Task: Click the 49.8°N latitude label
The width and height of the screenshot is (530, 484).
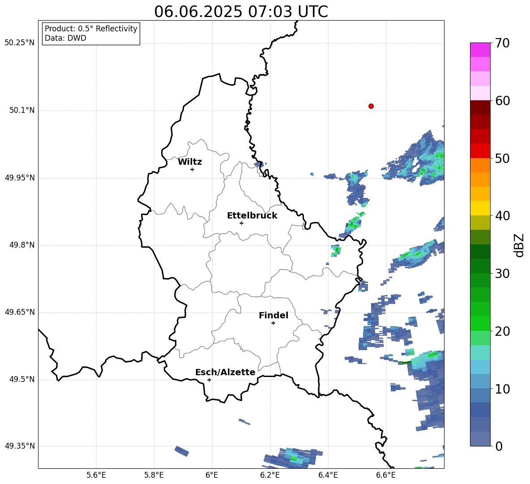Action: (22, 245)
